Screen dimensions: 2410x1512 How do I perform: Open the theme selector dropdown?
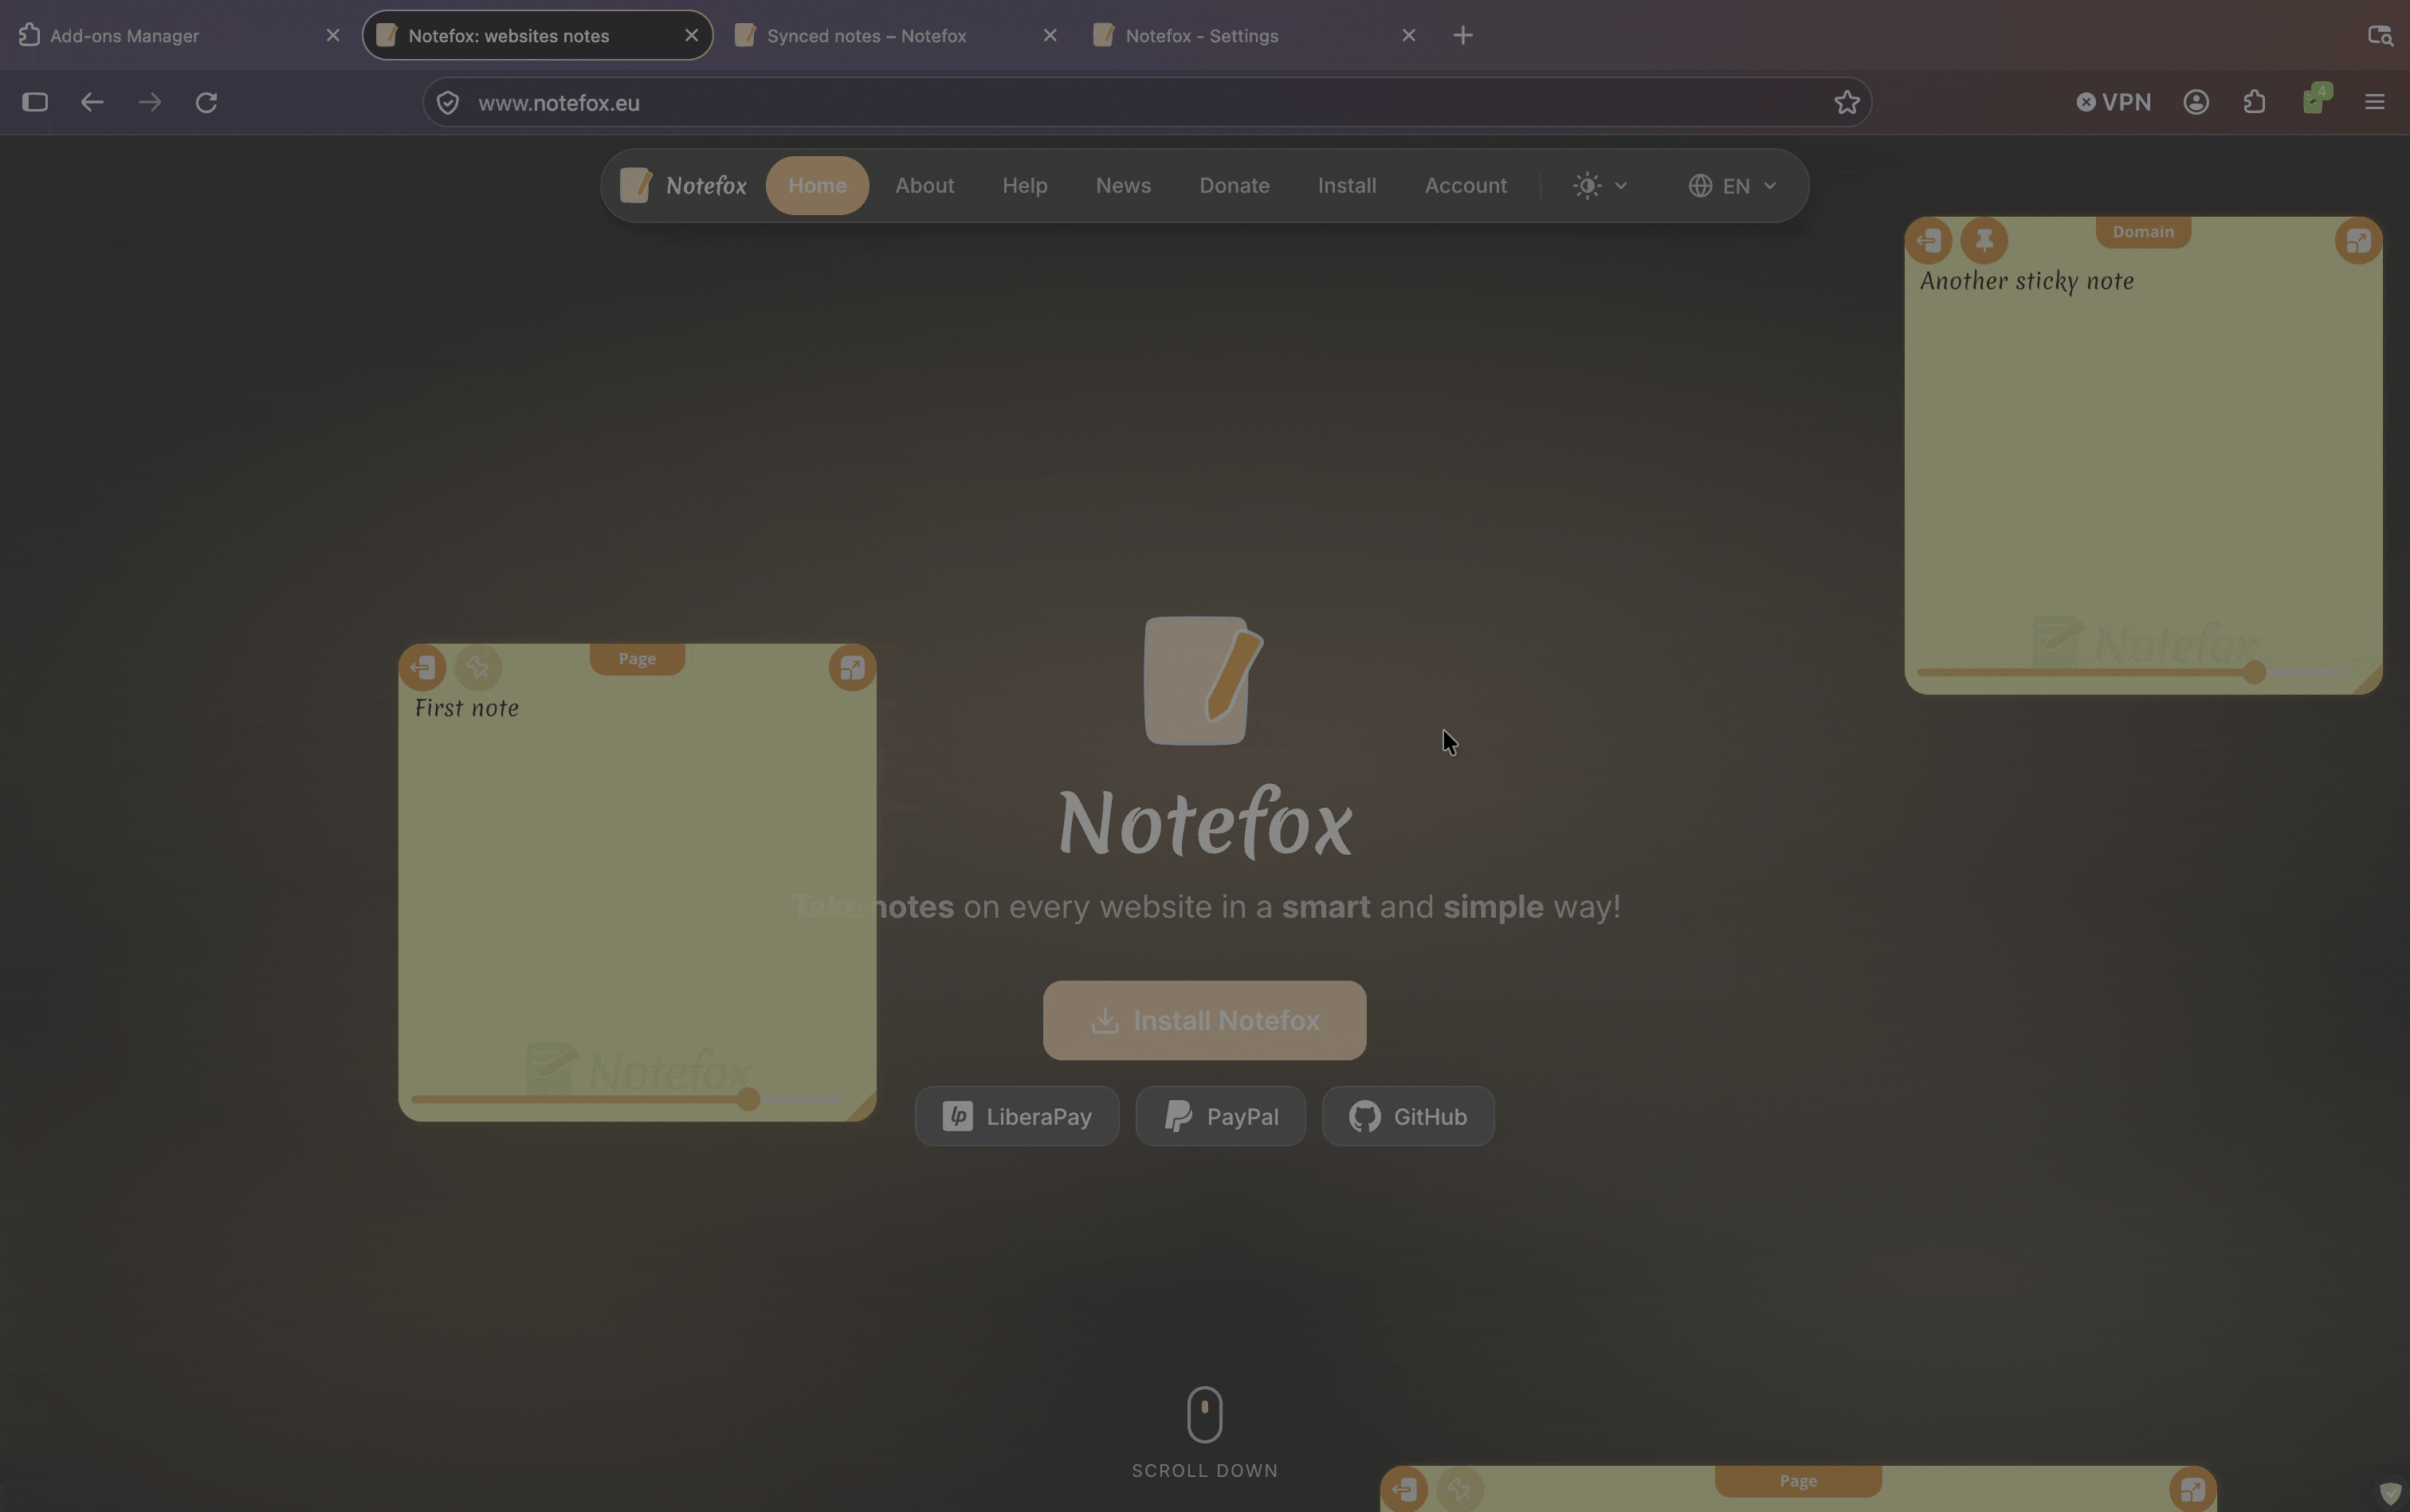coord(1600,186)
